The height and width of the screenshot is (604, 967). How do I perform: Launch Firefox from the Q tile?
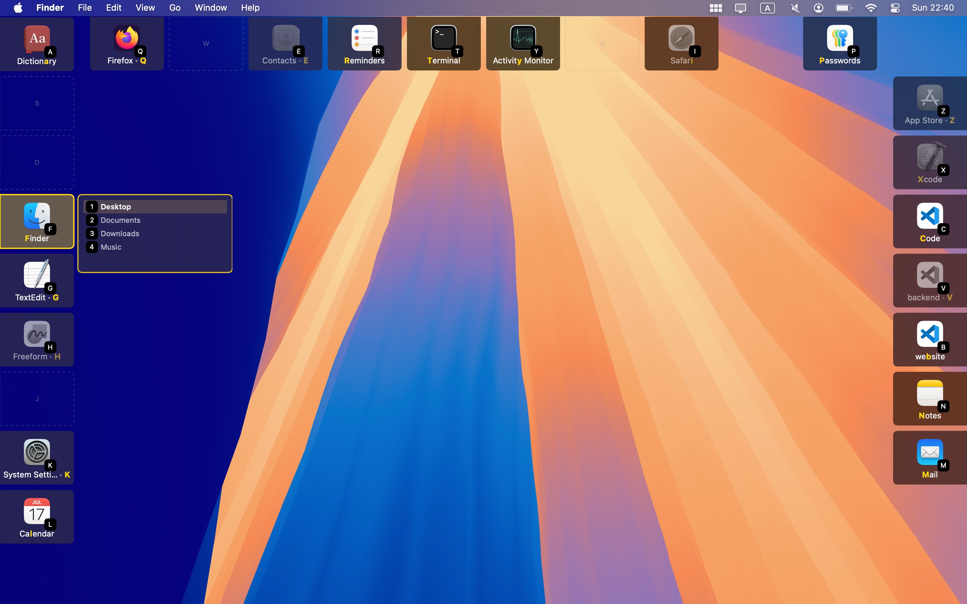(127, 44)
